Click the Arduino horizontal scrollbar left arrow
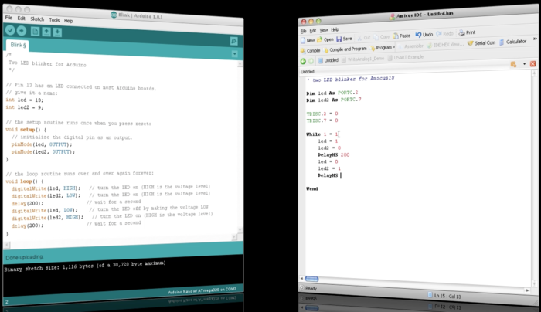The height and width of the screenshot is (312, 541). click(x=7, y=245)
